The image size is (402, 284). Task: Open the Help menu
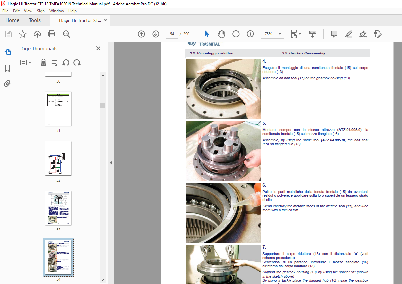coord(72,11)
